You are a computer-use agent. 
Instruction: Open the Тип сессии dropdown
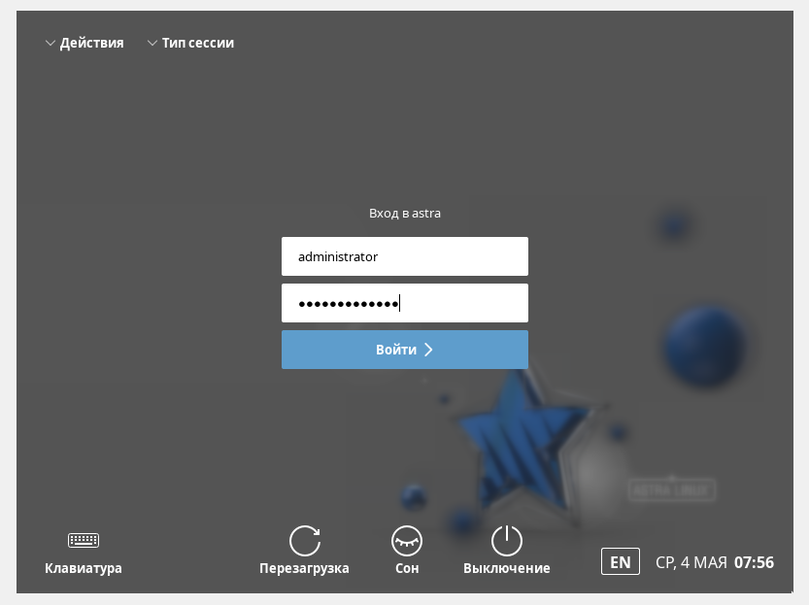pyautogui.click(x=190, y=43)
